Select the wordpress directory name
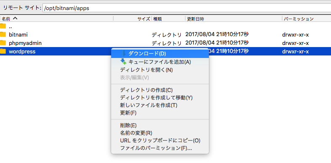The height and width of the screenshot is (163, 331). 22,52
